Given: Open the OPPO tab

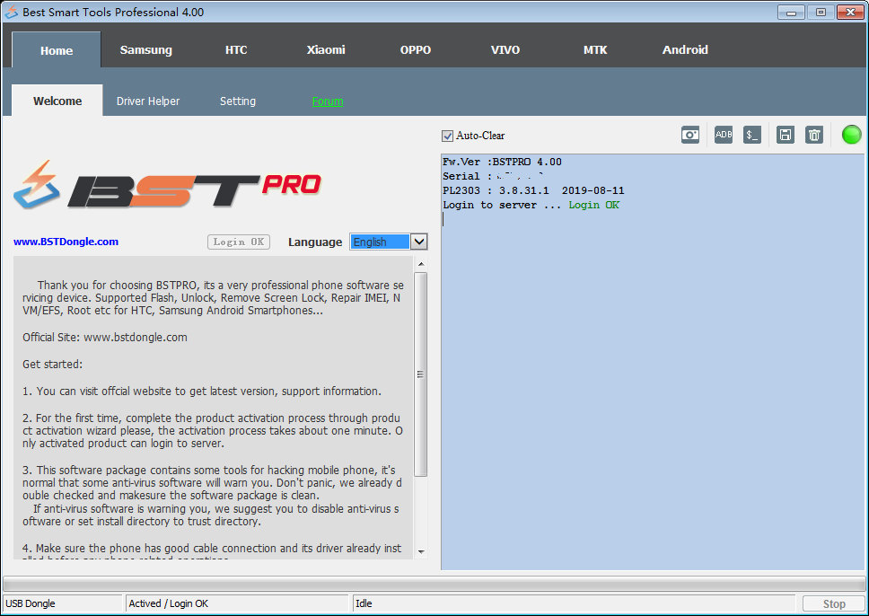Looking at the screenshot, I should (x=416, y=50).
